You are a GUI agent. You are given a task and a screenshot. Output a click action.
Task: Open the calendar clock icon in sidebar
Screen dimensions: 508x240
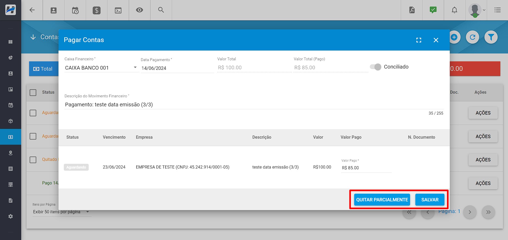click(x=11, y=105)
